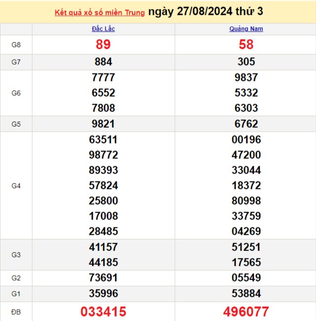Viewport: 316px width, 321px height.
Task: Click Quảng Nam G4 number 80998
Action: tap(246, 201)
